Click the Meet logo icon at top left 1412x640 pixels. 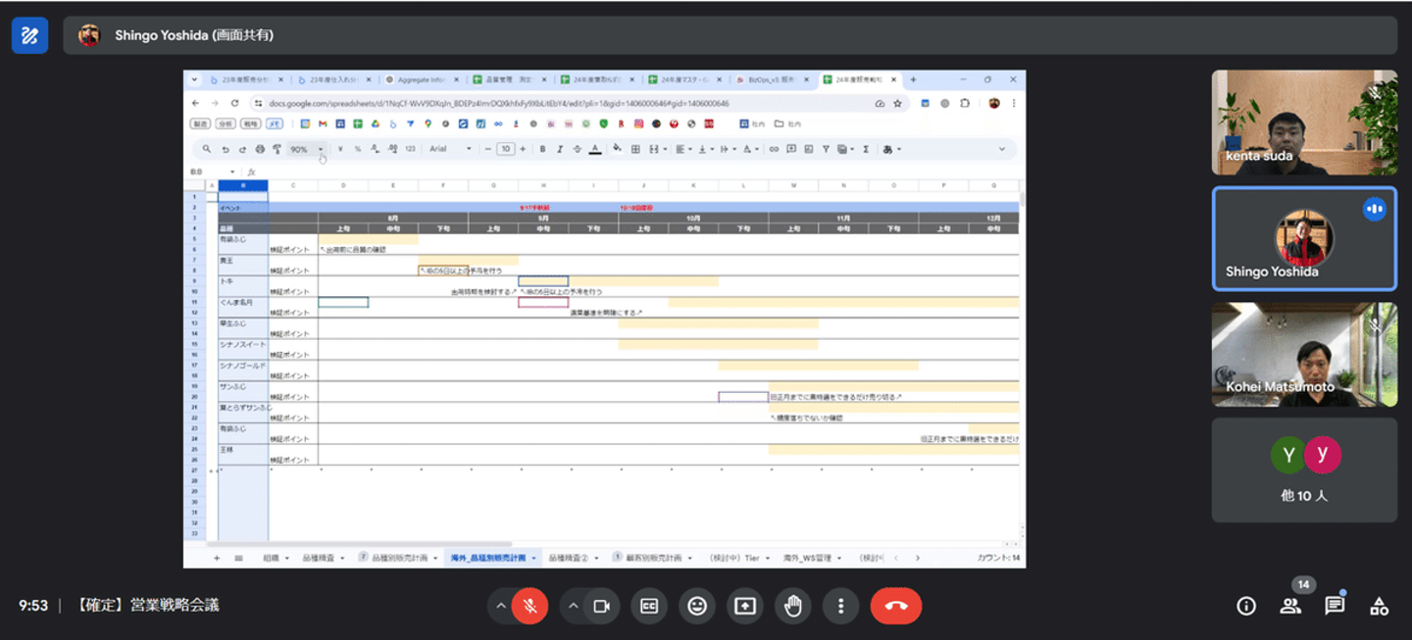(29, 35)
